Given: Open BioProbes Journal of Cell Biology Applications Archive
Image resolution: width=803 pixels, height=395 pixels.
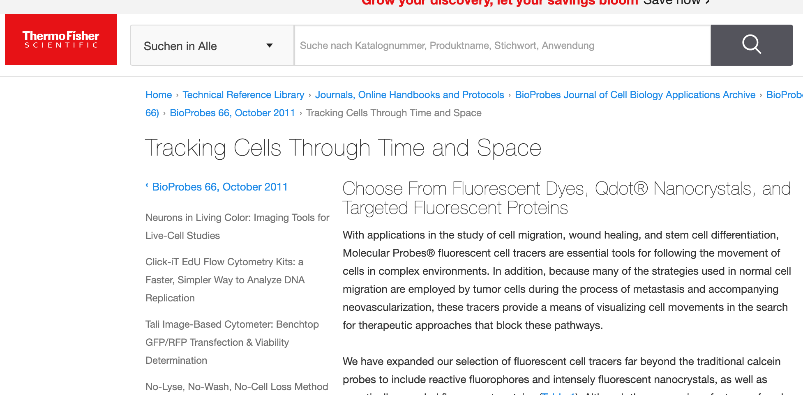Looking at the screenshot, I should (635, 95).
